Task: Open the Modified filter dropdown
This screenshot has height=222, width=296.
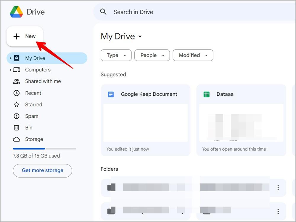Action: (193, 55)
